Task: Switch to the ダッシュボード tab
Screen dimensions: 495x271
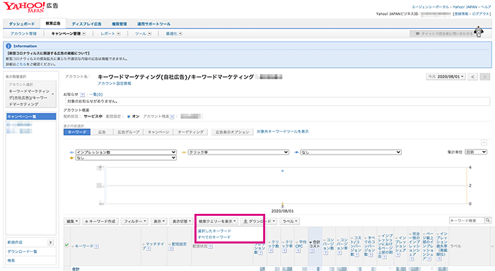Action: (21, 24)
